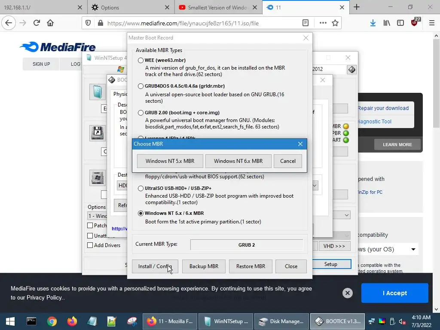Switch to Disk Management taskbar window
This screenshot has width=440, height=330.
(281, 321)
